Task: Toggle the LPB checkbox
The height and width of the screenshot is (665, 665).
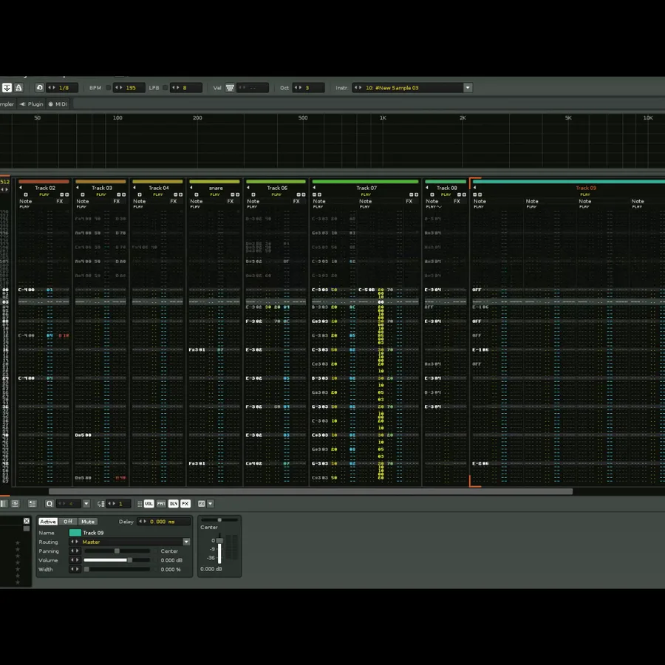Action: click(x=166, y=88)
